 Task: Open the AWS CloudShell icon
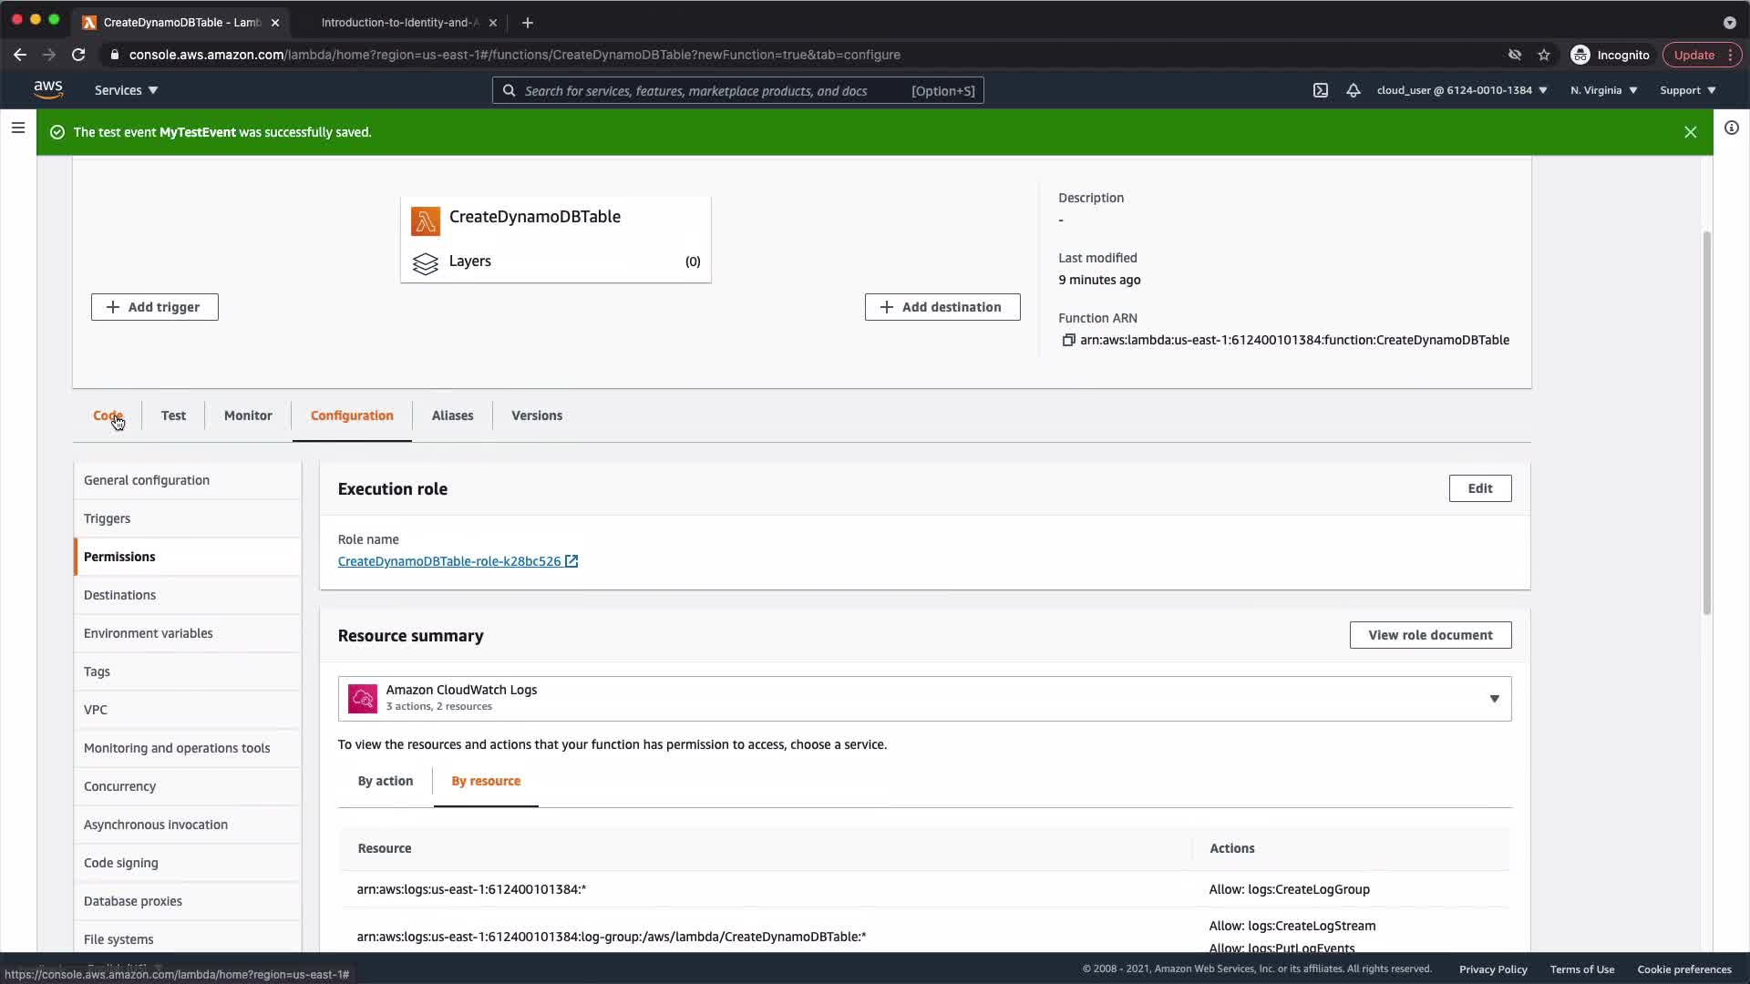pyautogui.click(x=1320, y=90)
